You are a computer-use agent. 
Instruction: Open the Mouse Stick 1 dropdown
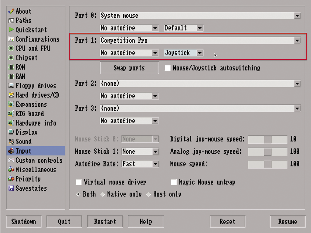pos(140,152)
